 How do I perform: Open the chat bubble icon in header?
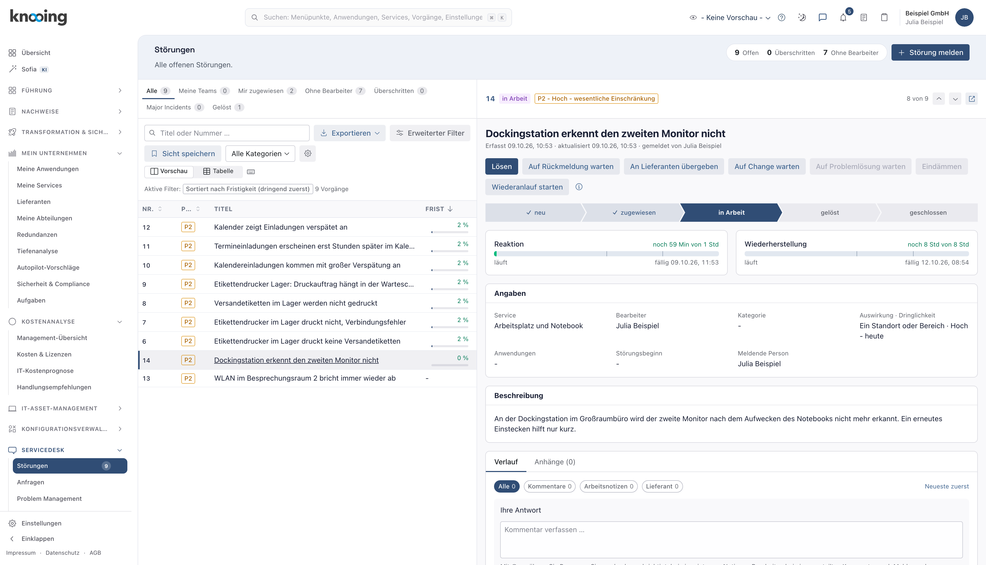(x=822, y=17)
